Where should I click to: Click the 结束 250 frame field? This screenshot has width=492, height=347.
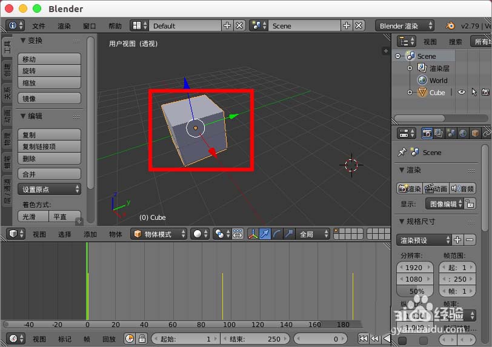coord(254,339)
